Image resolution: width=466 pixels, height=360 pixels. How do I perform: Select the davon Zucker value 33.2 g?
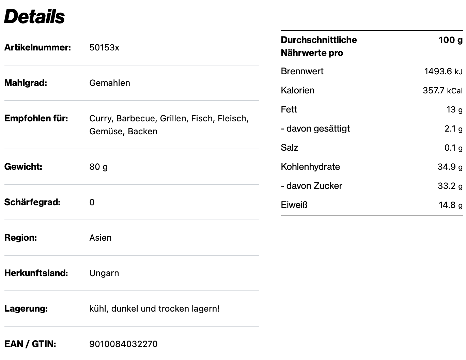tap(450, 186)
